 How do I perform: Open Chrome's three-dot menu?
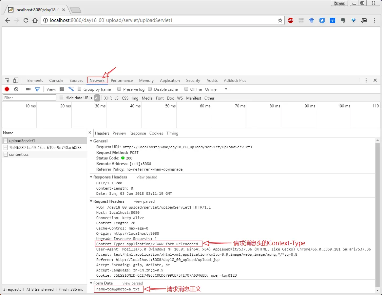[374, 20]
